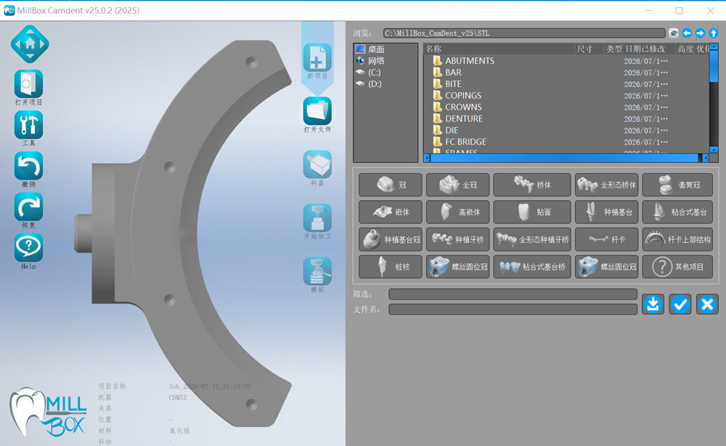Click file list scroll-up arrow

click(714, 46)
